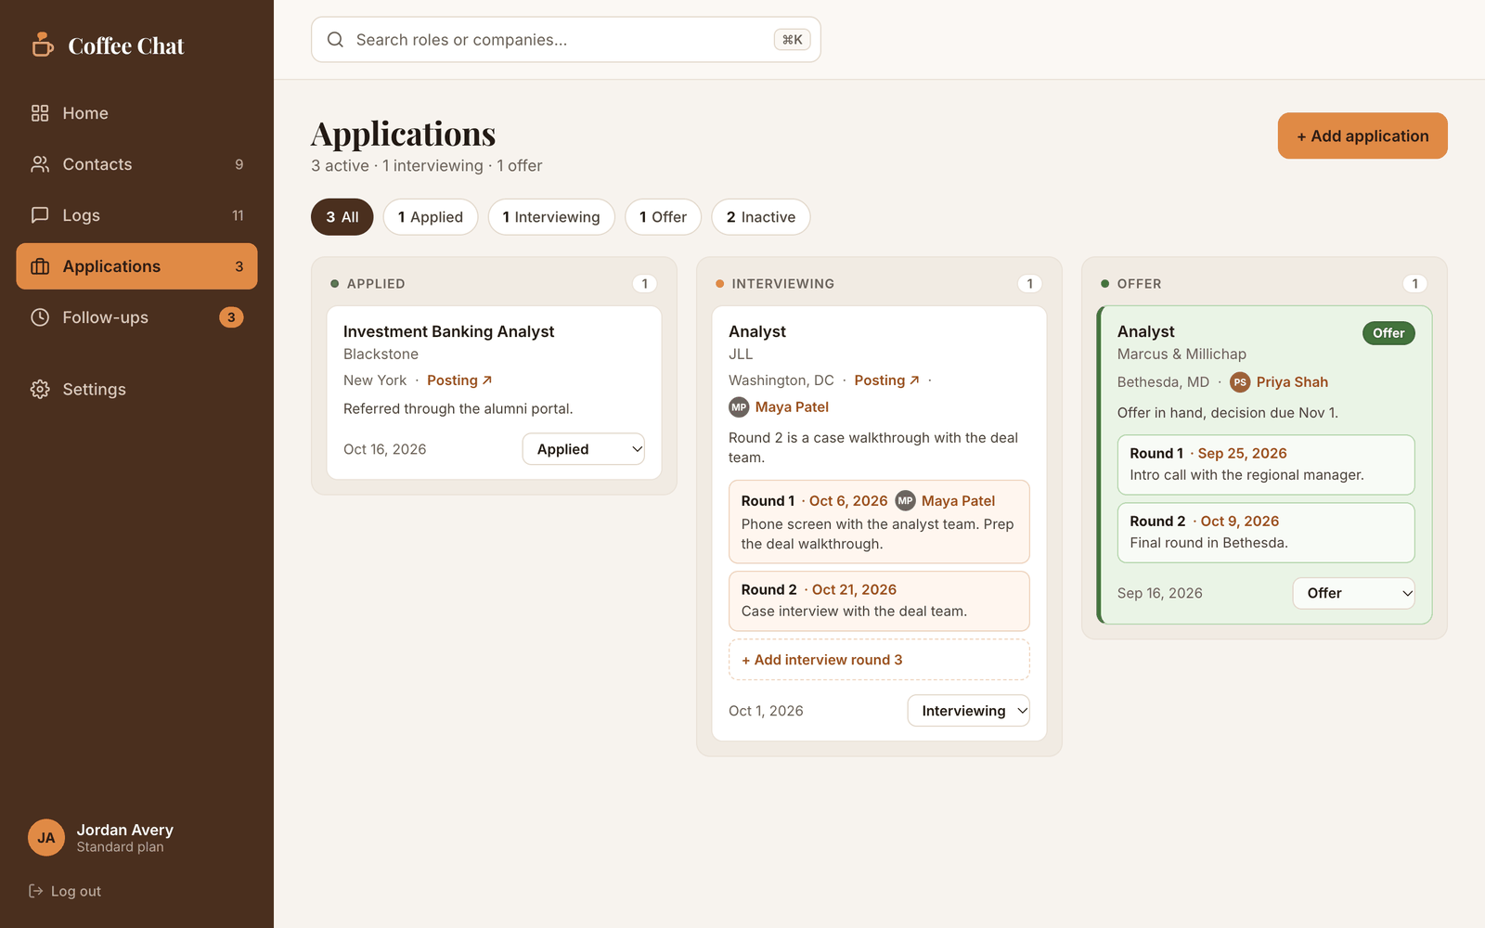Click Investment Banking Analyst card title
1485x928 pixels.
448,331
